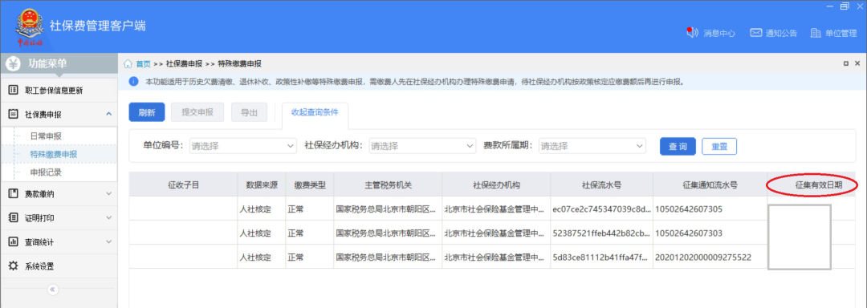Click the 刷新 button
The width and height of the screenshot is (867, 308).
pyautogui.click(x=147, y=112)
